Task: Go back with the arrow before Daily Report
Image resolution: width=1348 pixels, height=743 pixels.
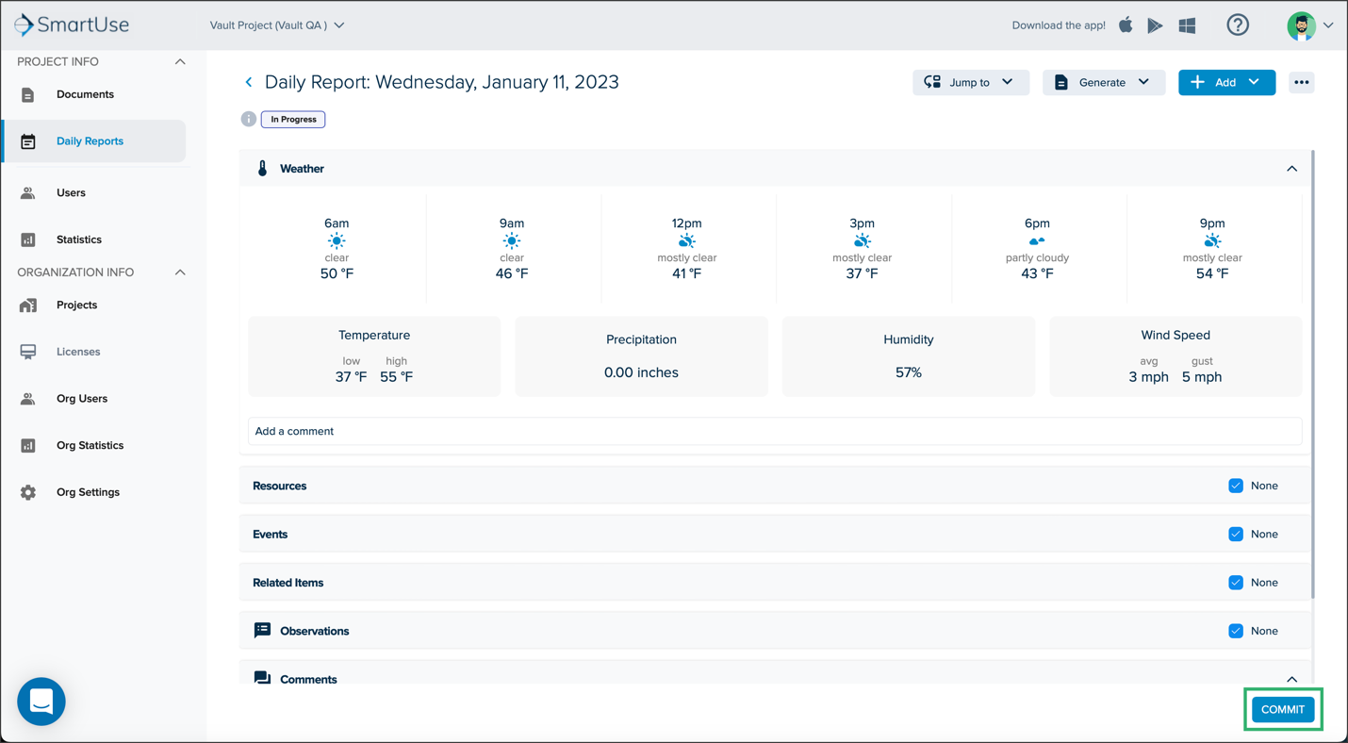Action: [x=249, y=82]
